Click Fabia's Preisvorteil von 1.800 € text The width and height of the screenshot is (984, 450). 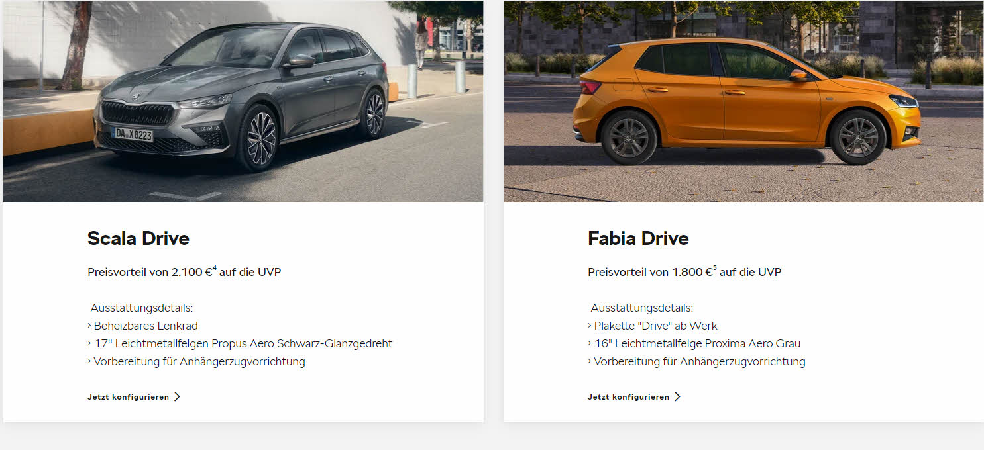point(650,272)
